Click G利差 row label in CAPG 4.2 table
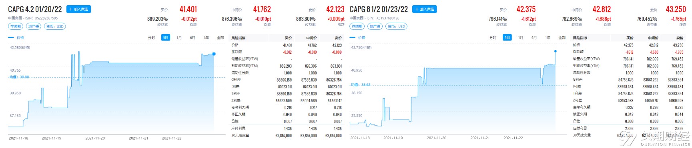The width and height of the screenshot is (692, 148). point(236,80)
